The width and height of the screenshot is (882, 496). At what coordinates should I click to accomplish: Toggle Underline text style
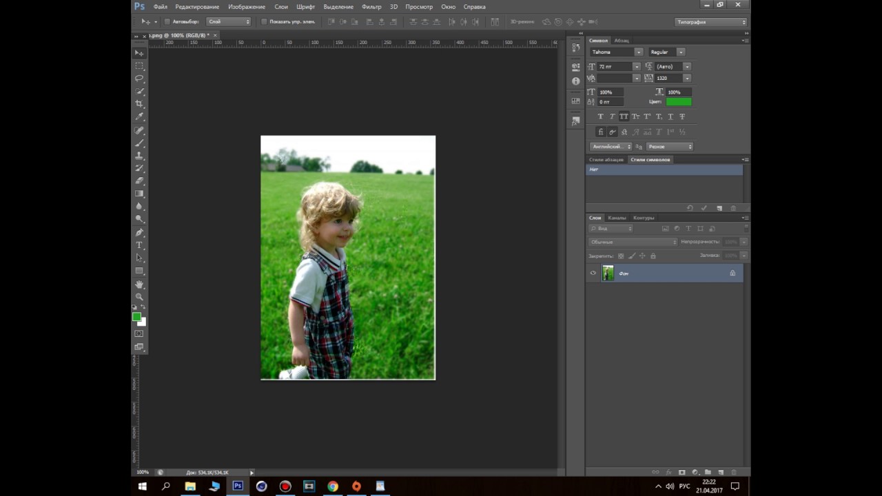(670, 116)
